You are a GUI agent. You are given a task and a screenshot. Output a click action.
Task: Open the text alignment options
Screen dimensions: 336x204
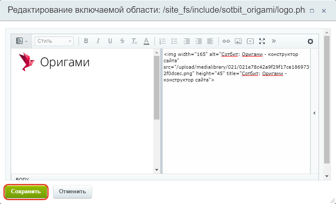coord(210,41)
